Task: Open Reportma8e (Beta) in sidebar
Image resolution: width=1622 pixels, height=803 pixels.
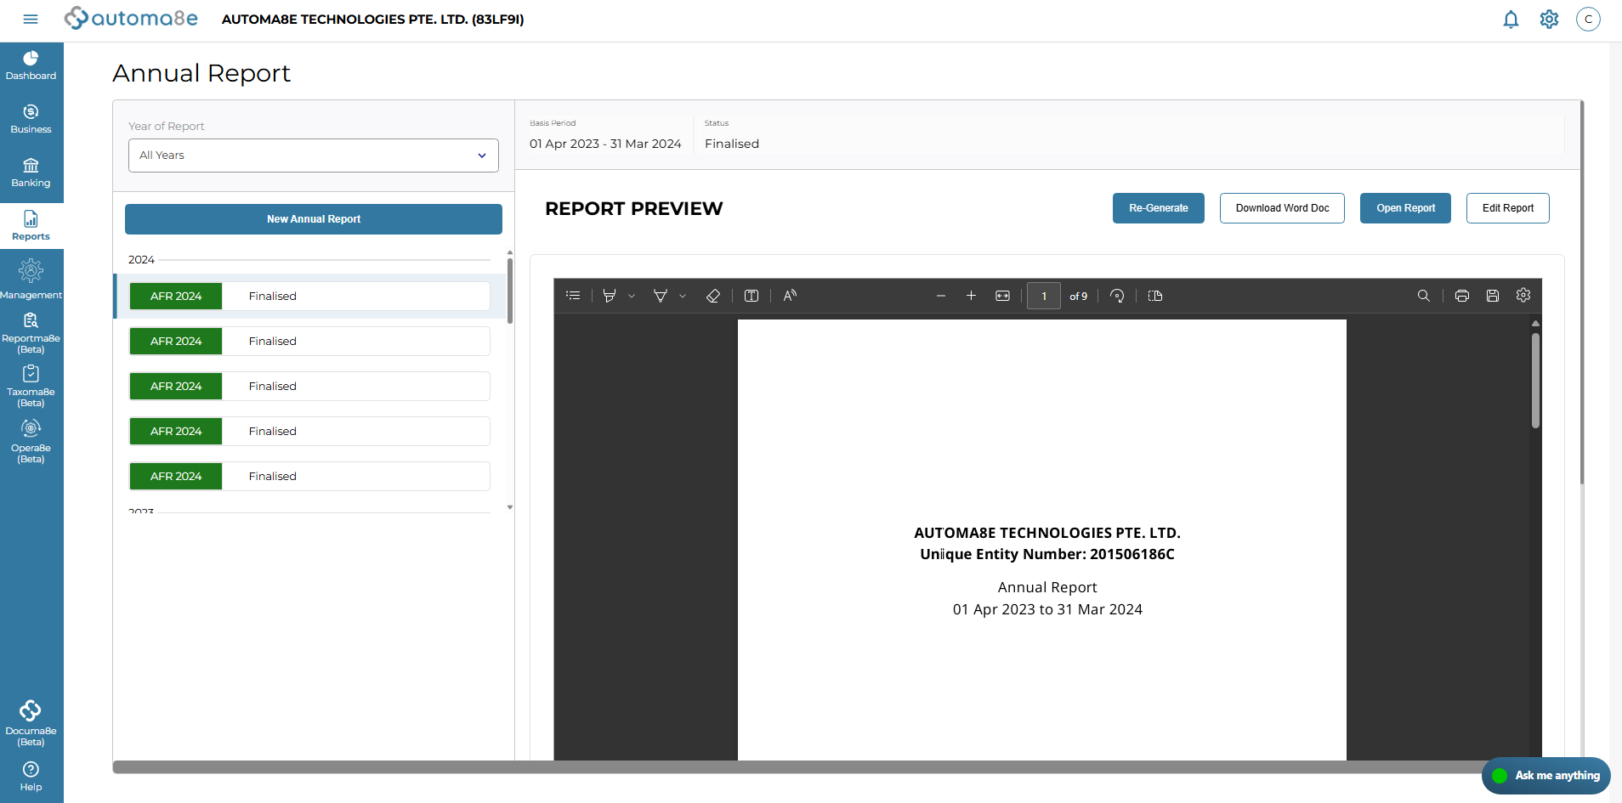Action: 31,333
